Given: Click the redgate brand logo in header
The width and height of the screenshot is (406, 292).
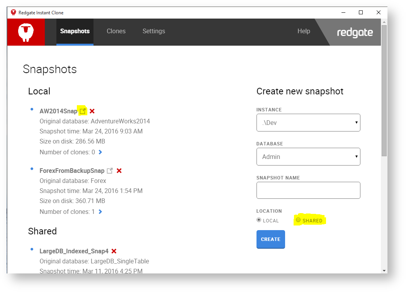Looking at the screenshot, I should tap(355, 32).
